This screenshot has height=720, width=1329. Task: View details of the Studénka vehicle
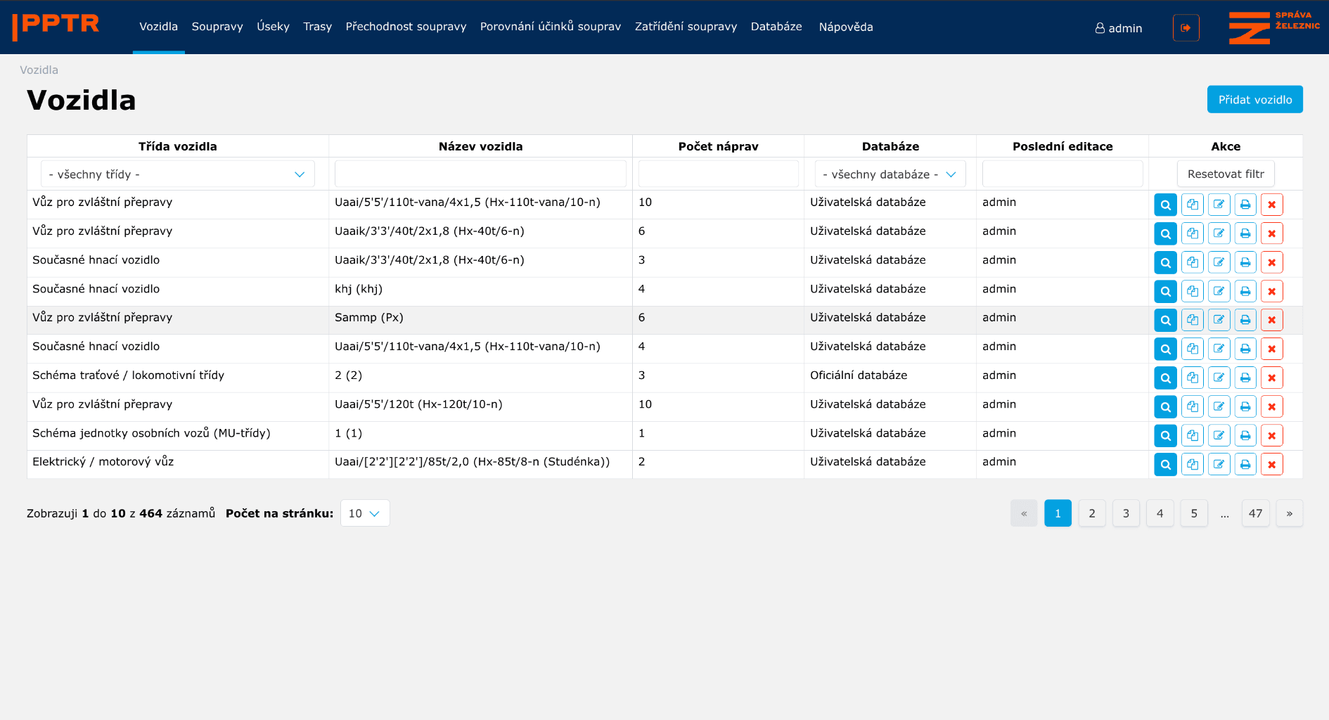(x=1165, y=464)
